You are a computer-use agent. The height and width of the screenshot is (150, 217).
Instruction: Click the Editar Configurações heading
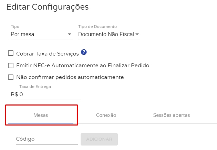pyautogui.click(x=48, y=7)
